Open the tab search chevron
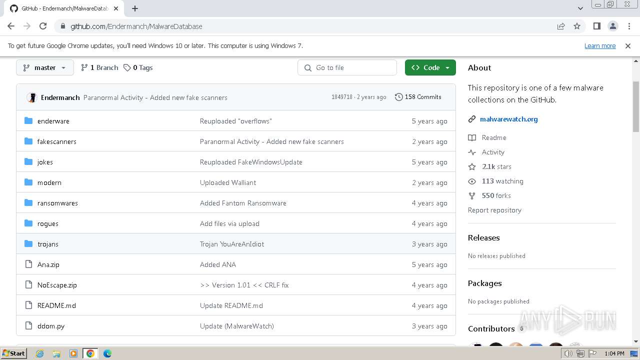 click(580, 8)
